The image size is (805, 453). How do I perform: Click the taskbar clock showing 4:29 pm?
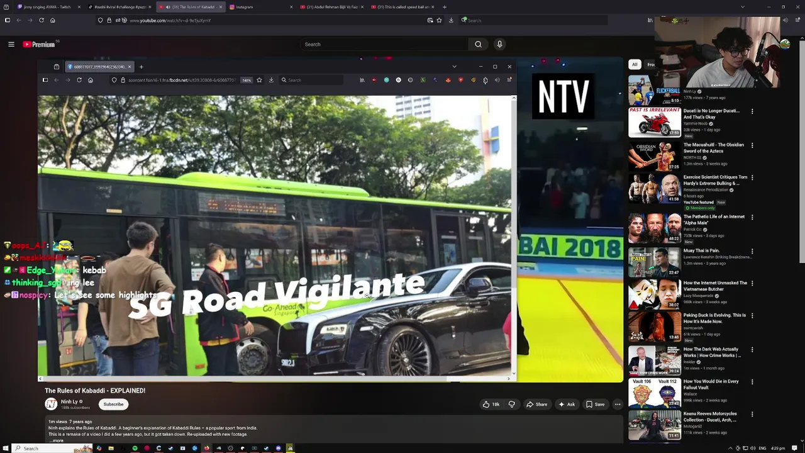(778, 448)
